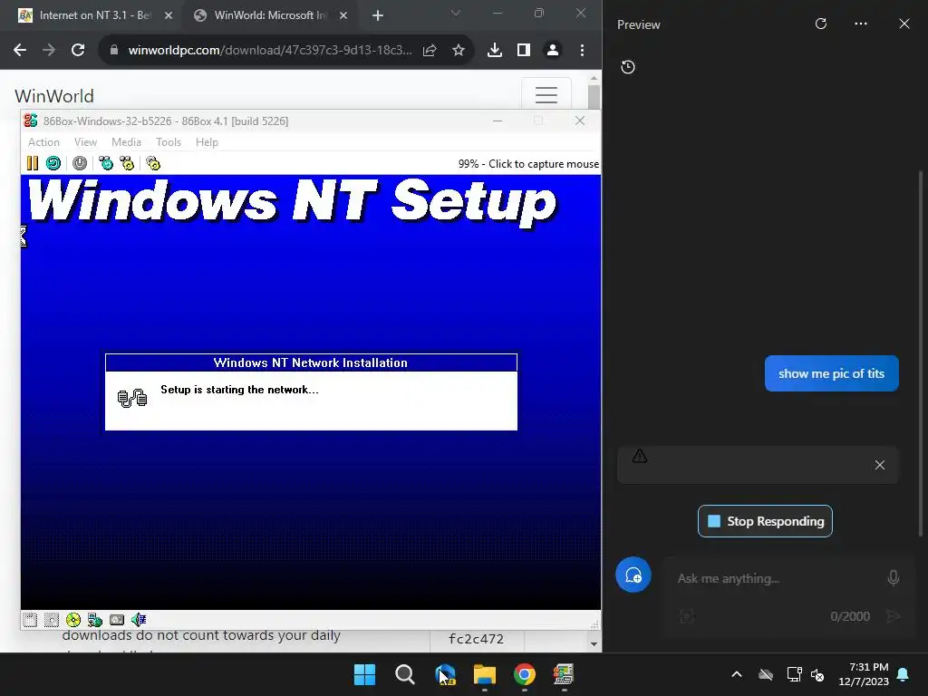The width and height of the screenshot is (928, 696).
Task: Open notifications bell in system tray
Action: [x=904, y=674]
